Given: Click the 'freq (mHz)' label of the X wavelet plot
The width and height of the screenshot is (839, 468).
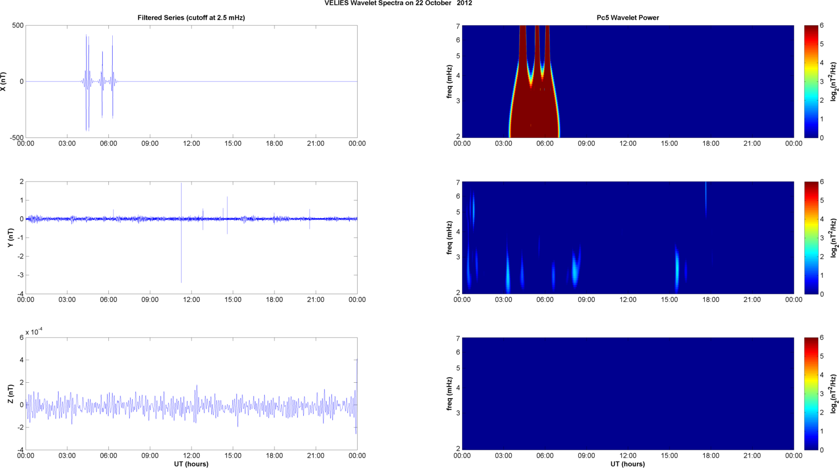Looking at the screenshot, I should 449,81.
